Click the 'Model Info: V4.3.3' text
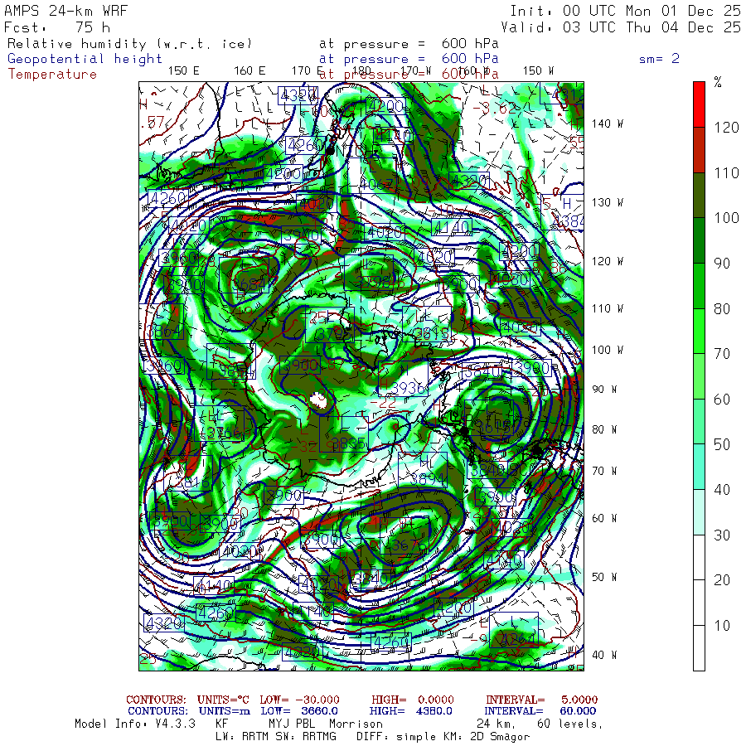 (135, 724)
